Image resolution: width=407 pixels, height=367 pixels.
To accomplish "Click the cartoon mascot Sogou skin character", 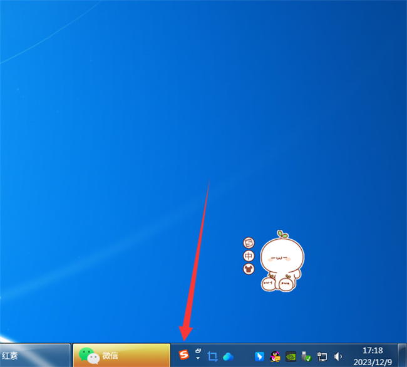I will point(282,261).
